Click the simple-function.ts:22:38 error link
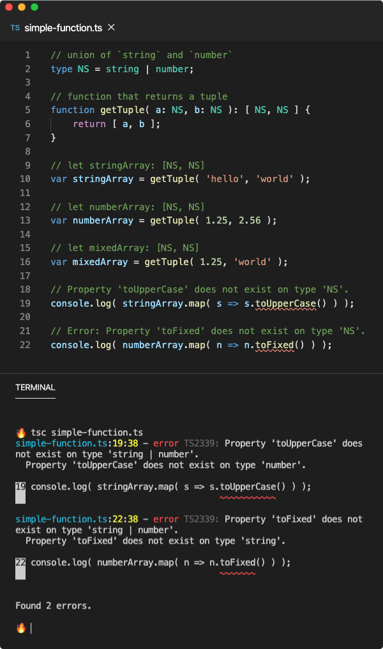 tap(77, 519)
